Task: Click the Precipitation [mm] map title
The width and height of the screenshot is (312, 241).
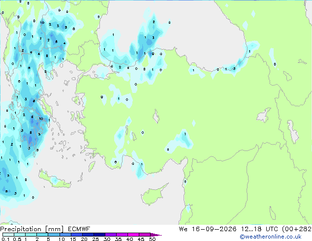Action: (x=32, y=229)
